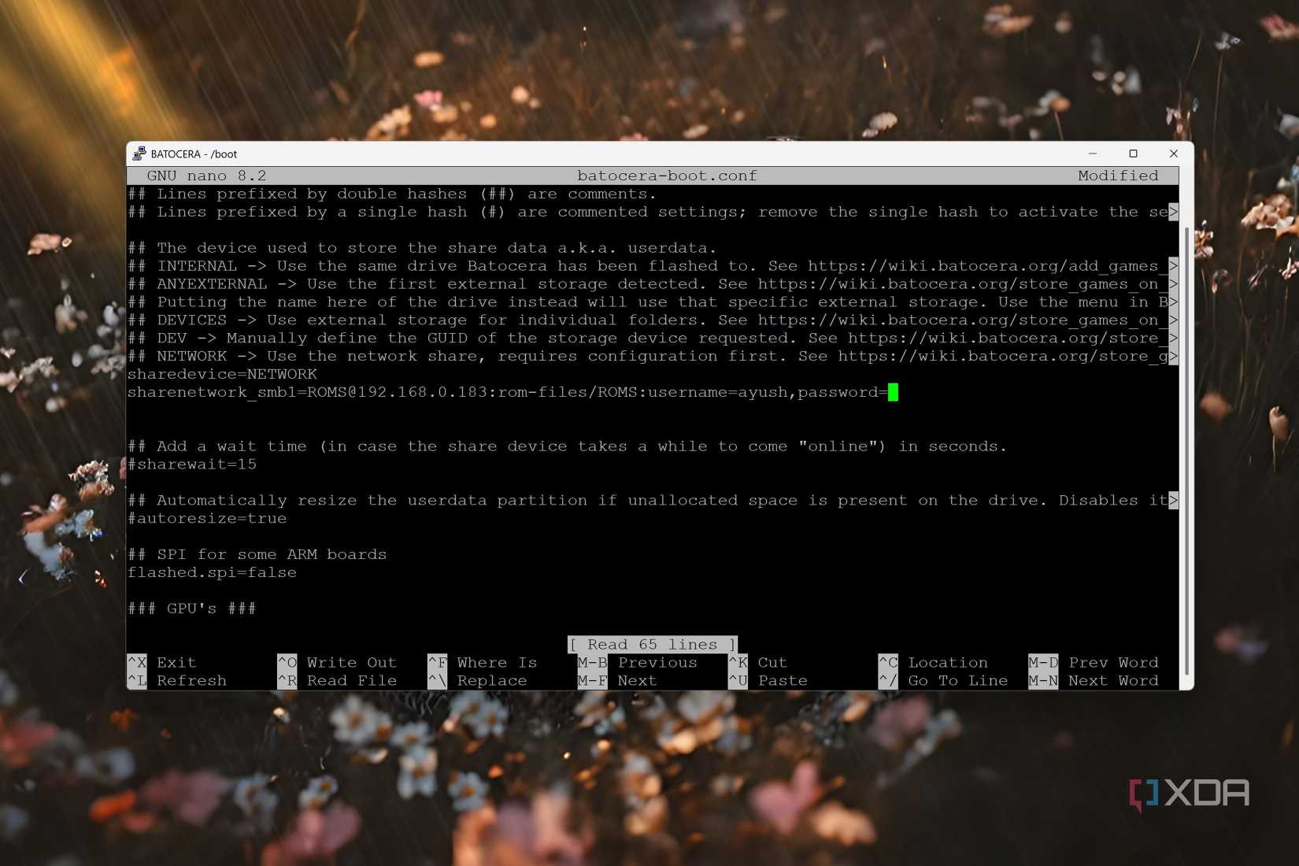Click the '## SPI for some ARM boards' line
This screenshot has height=866, width=1299.
257,555
